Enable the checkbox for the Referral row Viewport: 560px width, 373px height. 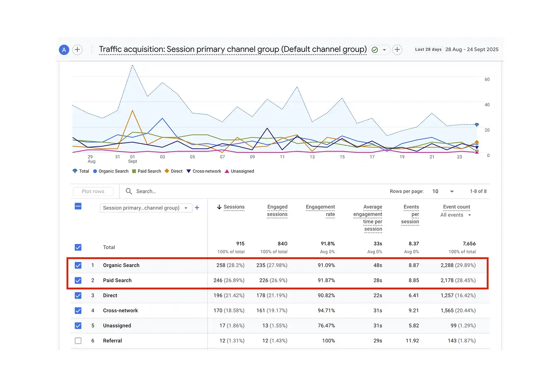coord(78,341)
